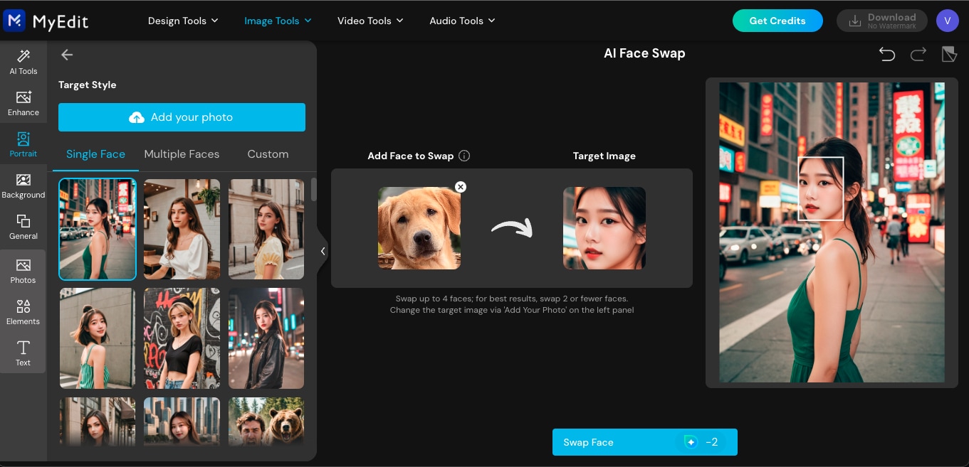Click the dog source face image
This screenshot has height=467, width=969.
pos(419,228)
